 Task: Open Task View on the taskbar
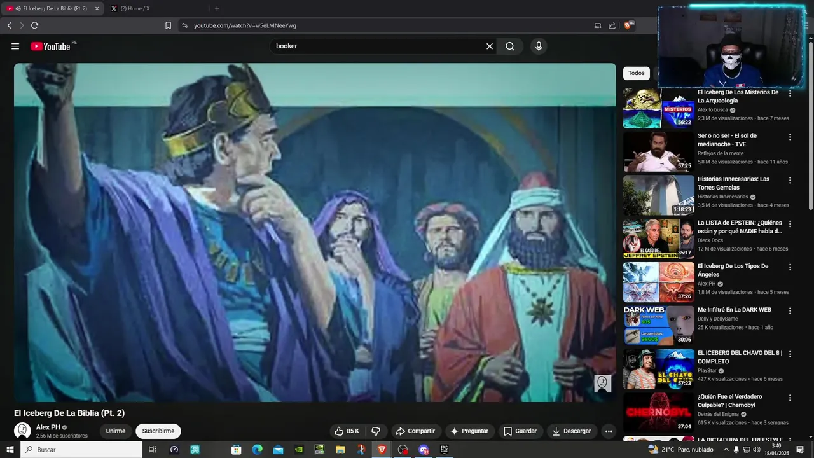pos(153,450)
